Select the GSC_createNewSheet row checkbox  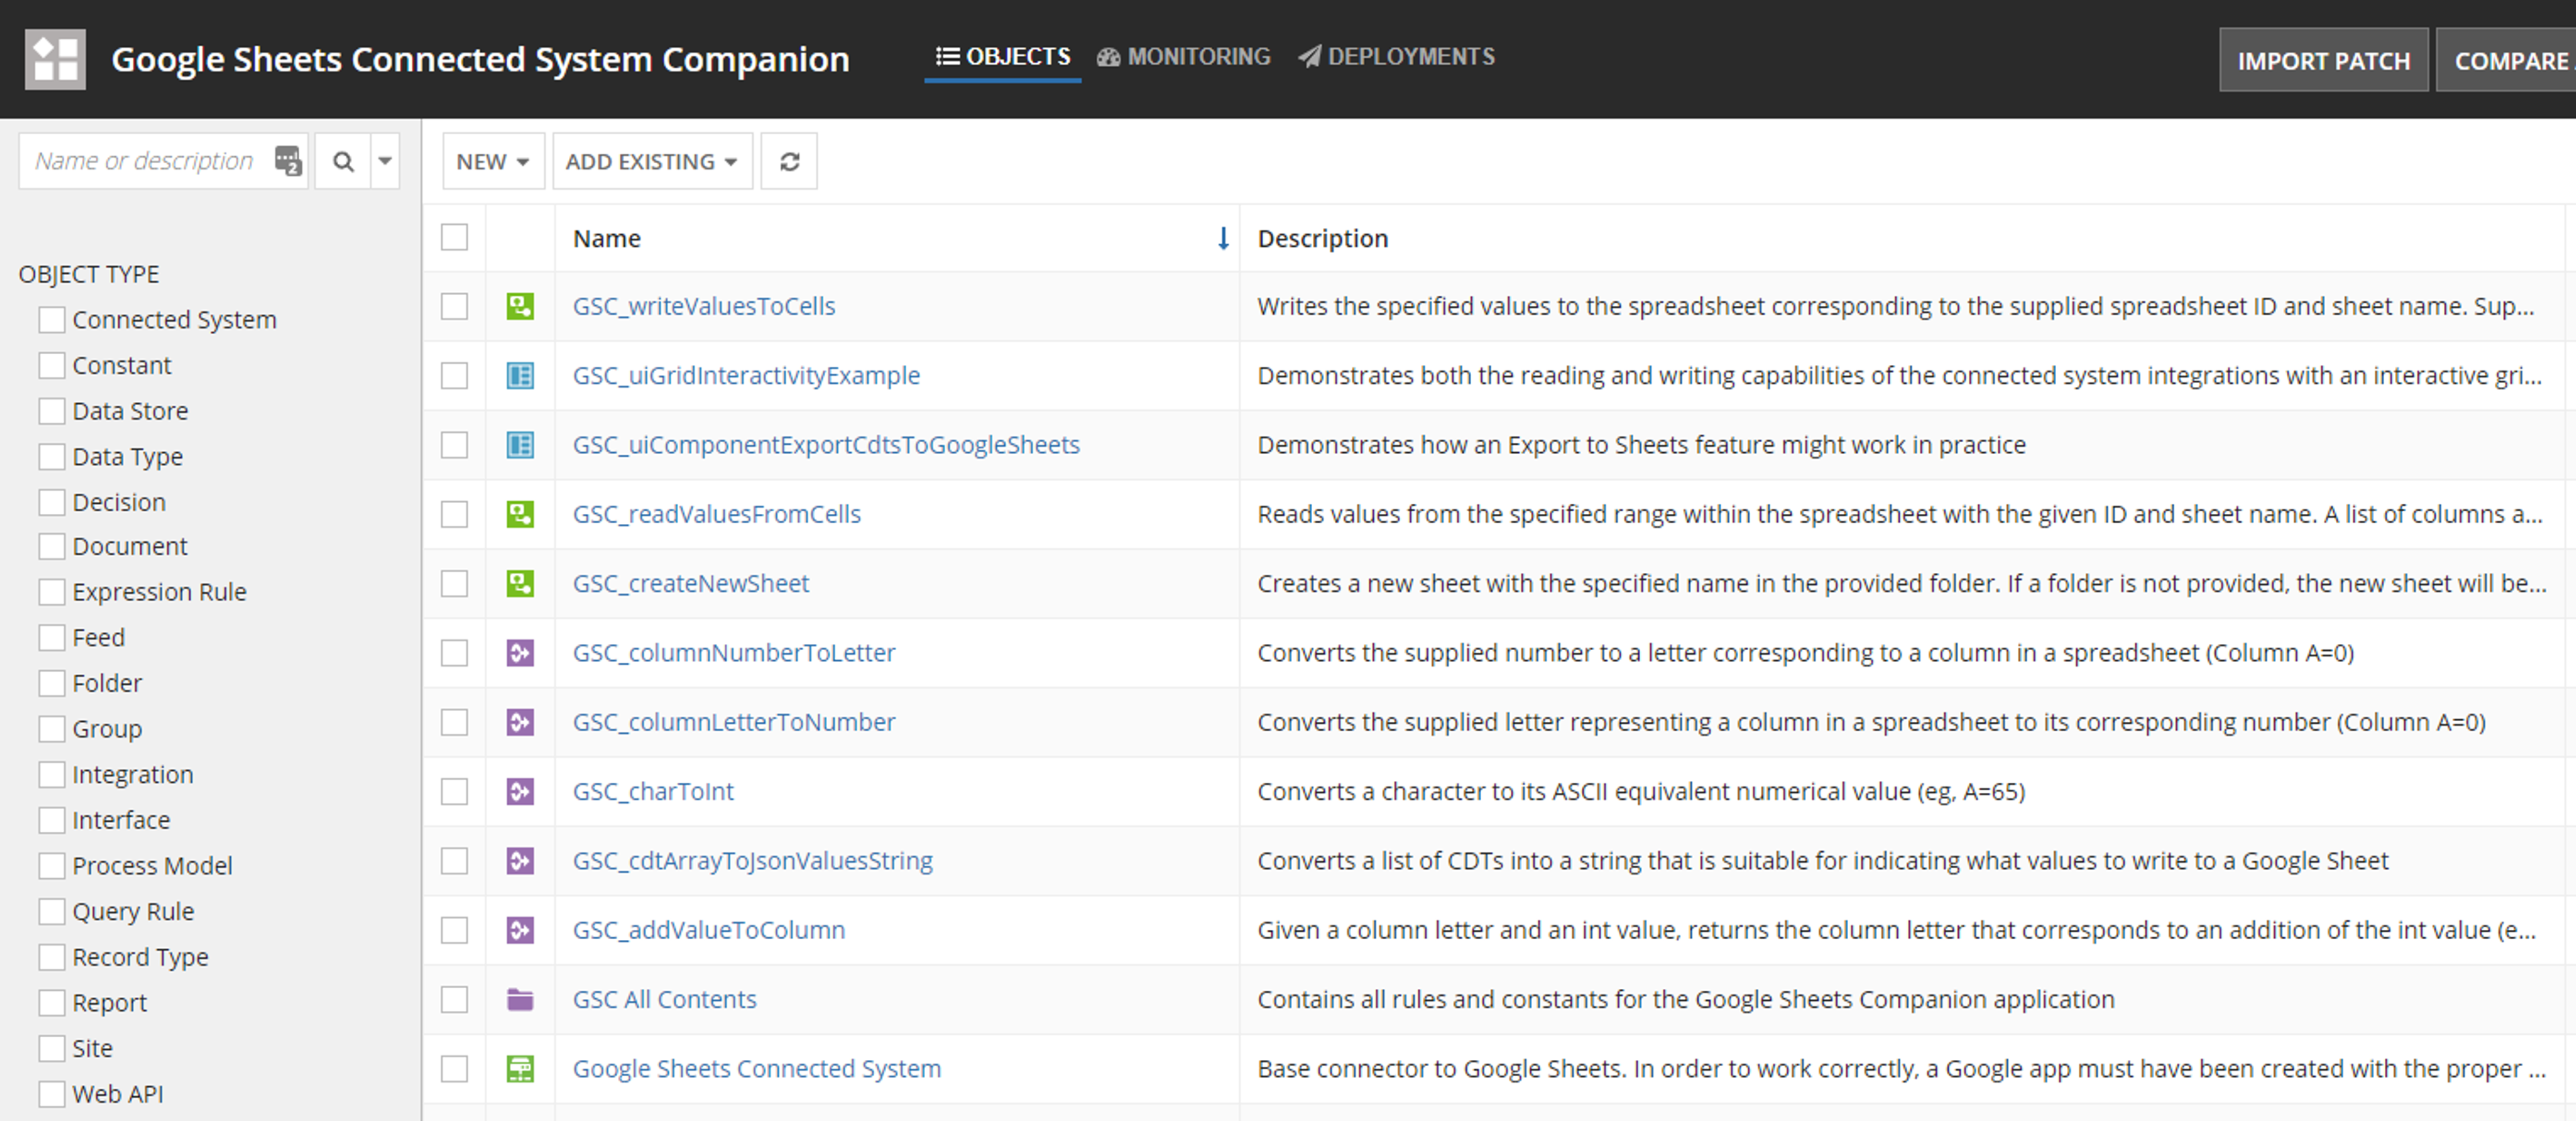coord(454,583)
